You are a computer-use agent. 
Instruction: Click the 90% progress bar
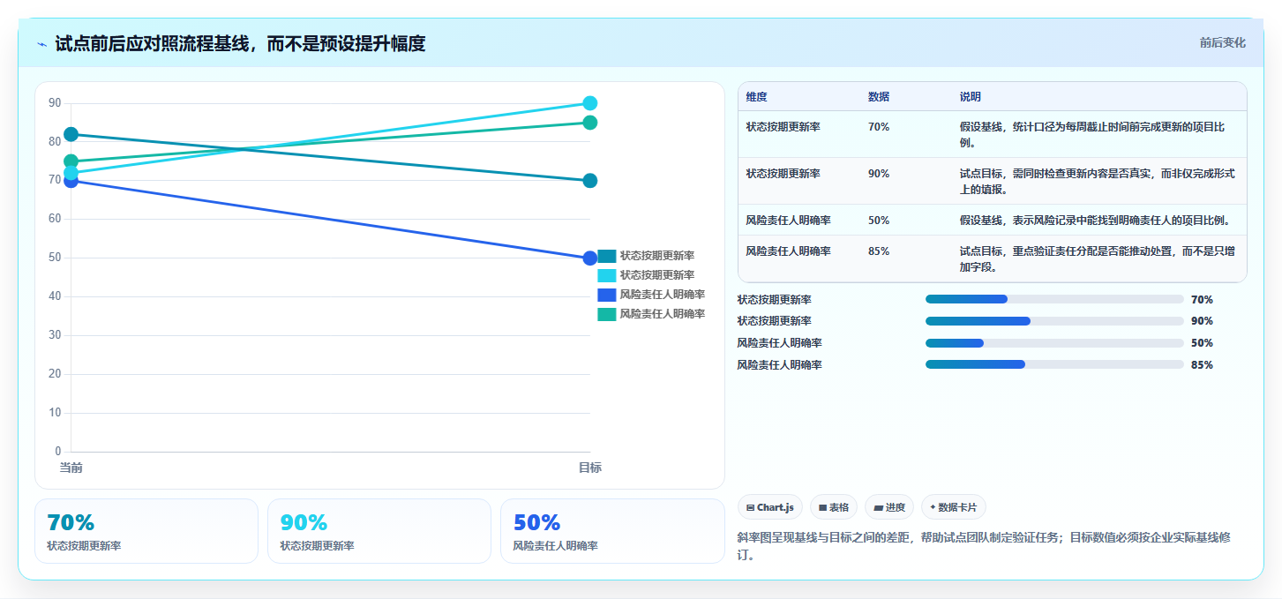coord(1054,321)
